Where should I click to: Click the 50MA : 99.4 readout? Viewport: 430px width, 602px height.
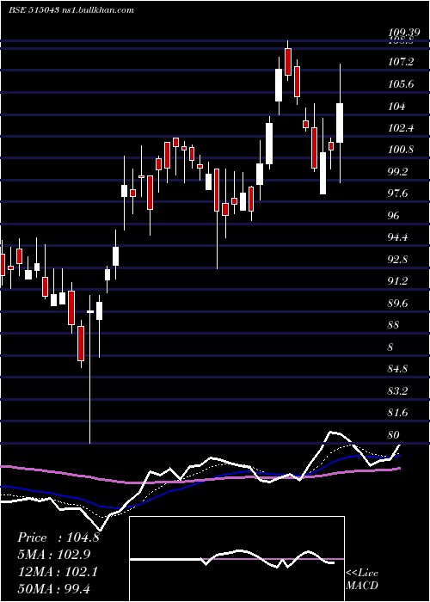pyautogui.click(x=53, y=588)
